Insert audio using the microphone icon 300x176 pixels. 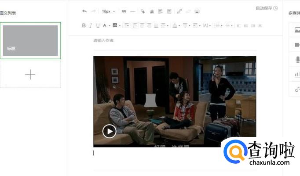point(297,60)
